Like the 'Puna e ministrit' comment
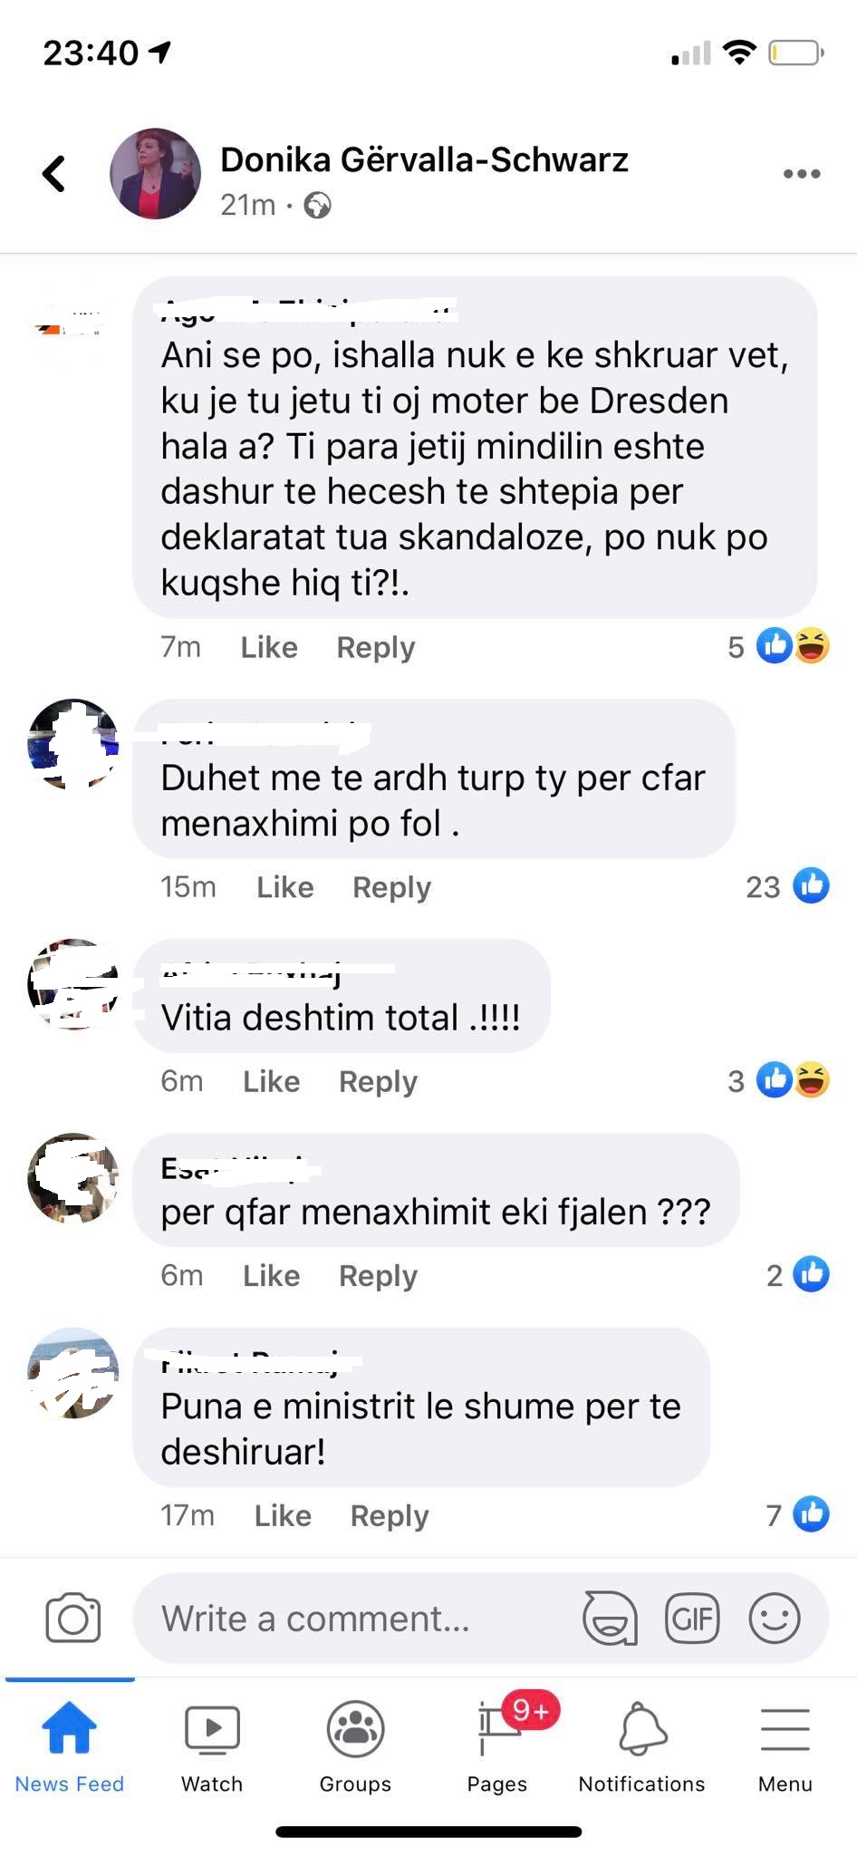Viewport: 857px width, 1856px height. click(283, 1515)
